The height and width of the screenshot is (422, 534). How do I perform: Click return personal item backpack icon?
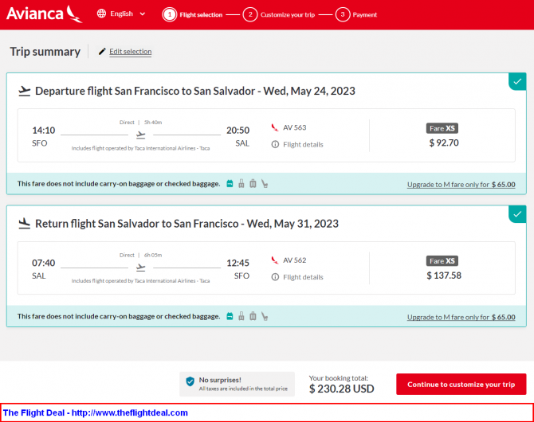(x=230, y=317)
